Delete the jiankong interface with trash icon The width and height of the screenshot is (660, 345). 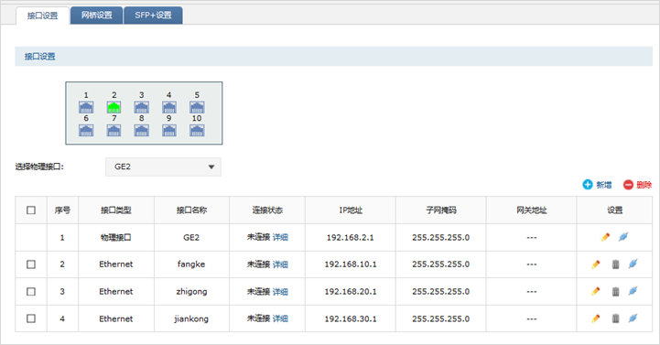[x=615, y=318]
